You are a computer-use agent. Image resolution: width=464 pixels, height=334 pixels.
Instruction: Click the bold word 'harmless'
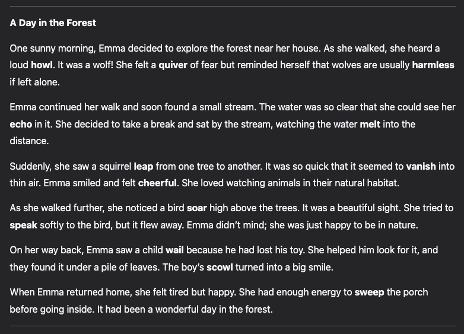tap(433, 65)
